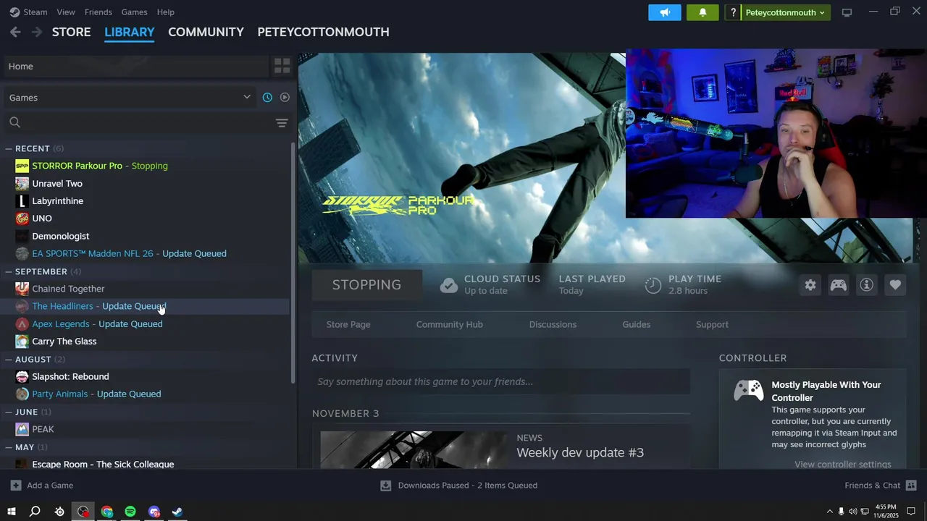Go to the COMMUNITY tab
This screenshot has height=521, width=927.
click(206, 32)
